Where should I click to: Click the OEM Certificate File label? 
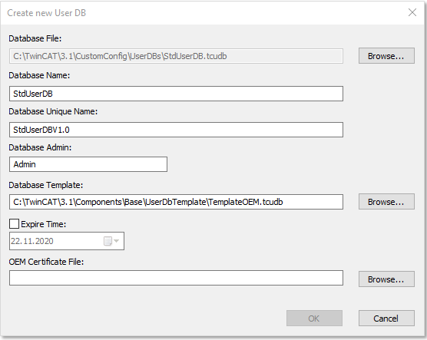point(46,262)
